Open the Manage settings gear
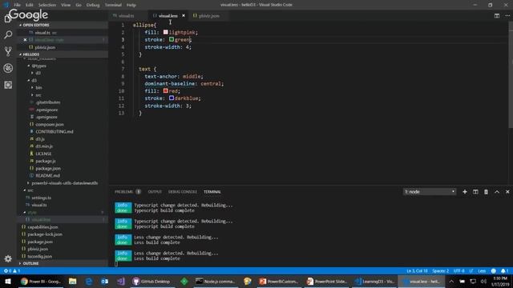This screenshot has height=288, width=513. click(8, 258)
